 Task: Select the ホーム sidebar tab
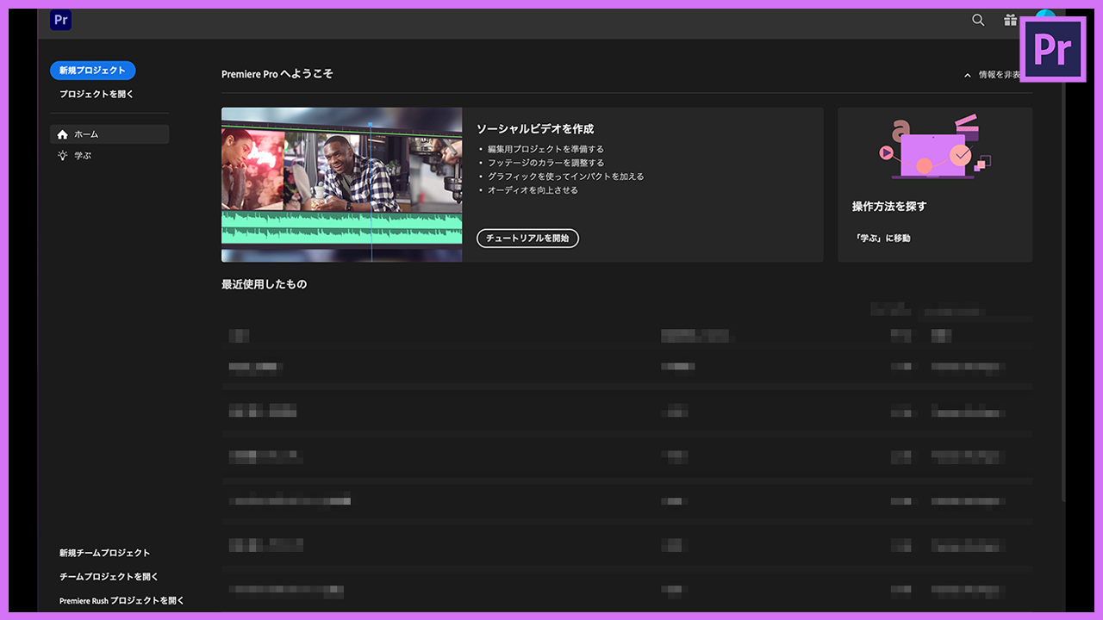coord(109,134)
